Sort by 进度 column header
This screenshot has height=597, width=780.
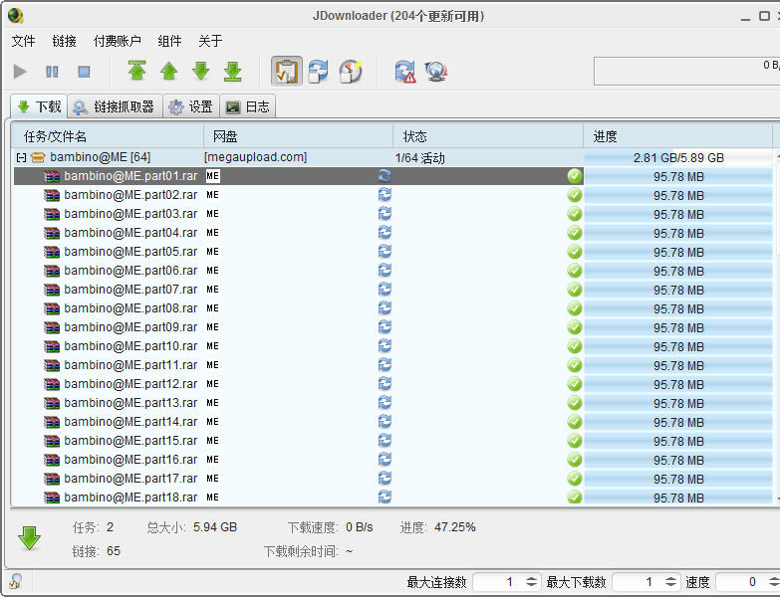click(x=677, y=136)
